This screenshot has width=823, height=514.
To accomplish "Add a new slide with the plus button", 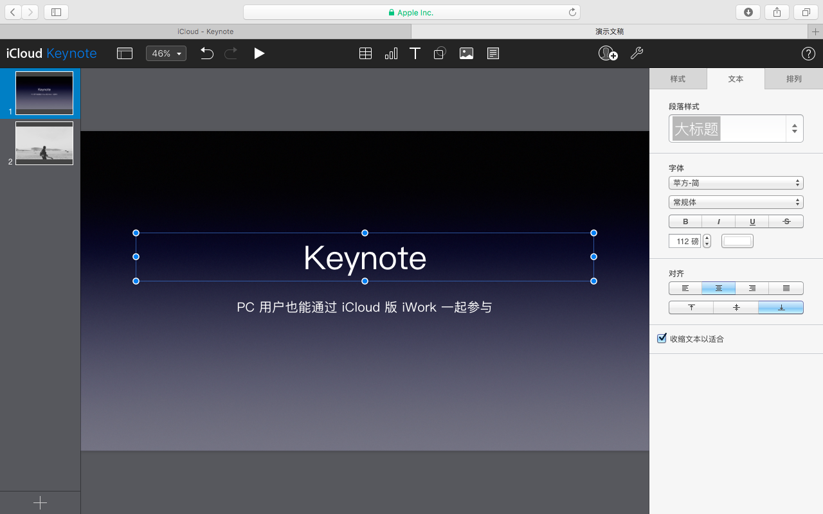I will [40, 502].
